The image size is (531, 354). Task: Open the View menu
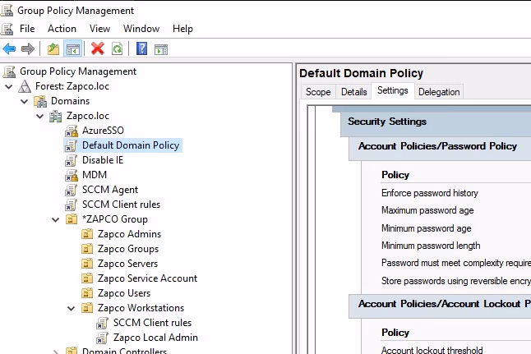click(100, 29)
